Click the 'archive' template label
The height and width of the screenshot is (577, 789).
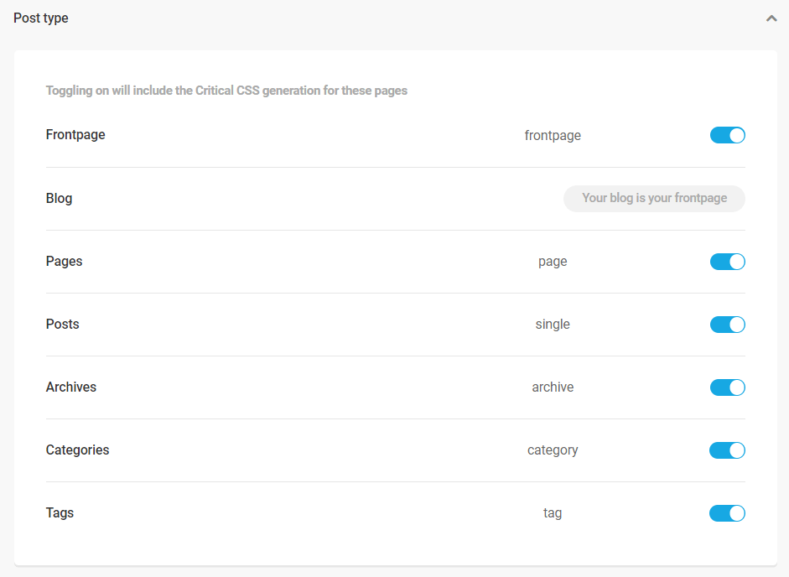(x=553, y=387)
